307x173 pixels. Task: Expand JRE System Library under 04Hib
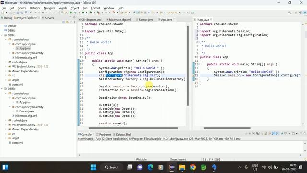(x=6, y=125)
